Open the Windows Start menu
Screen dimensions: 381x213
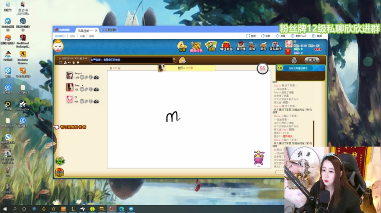pos(5,209)
